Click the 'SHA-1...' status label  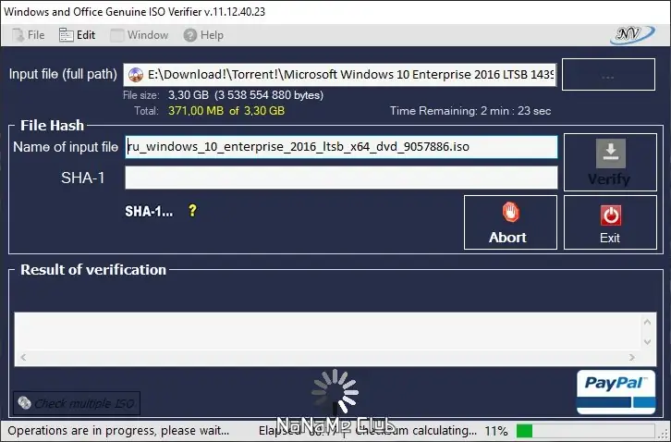(x=149, y=211)
